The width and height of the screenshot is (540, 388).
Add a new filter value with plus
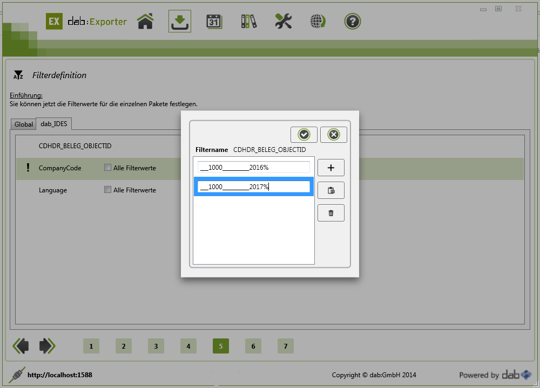click(x=331, y=168)
